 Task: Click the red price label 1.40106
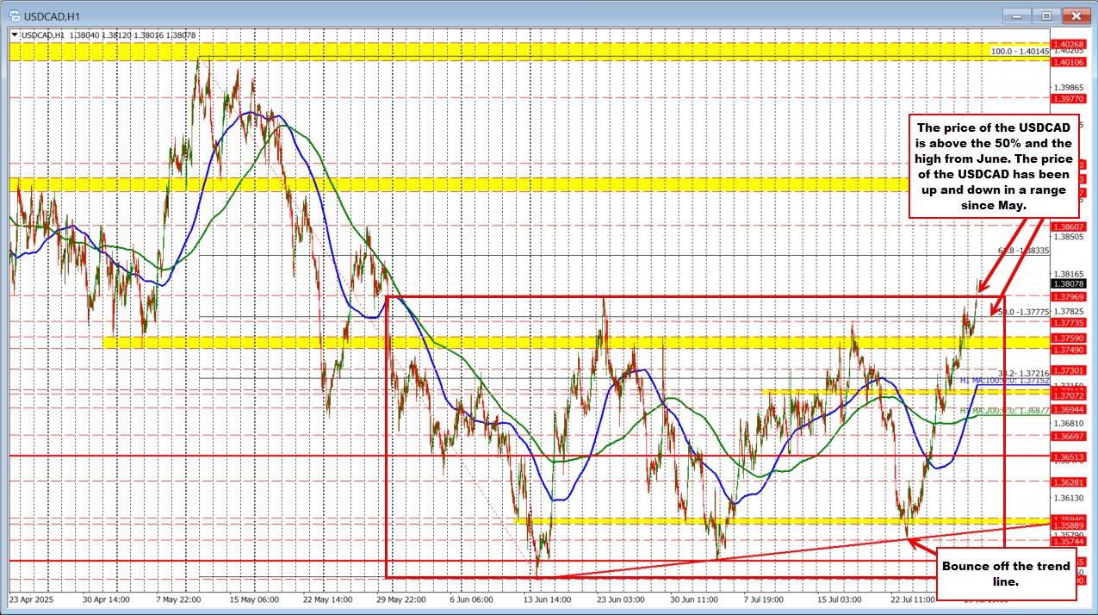coord(1069,62)
